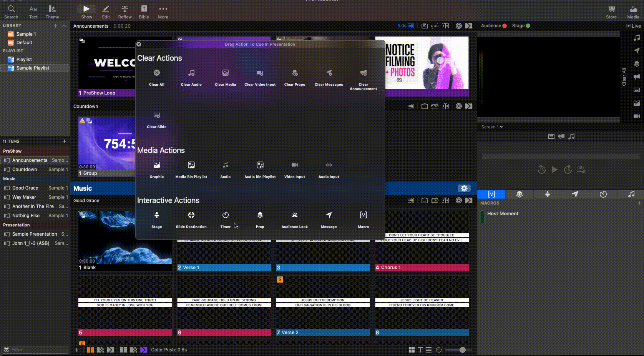Screen dimensions: 644x356
Task: Select the Clear Audio action
Action: point(191,73)
